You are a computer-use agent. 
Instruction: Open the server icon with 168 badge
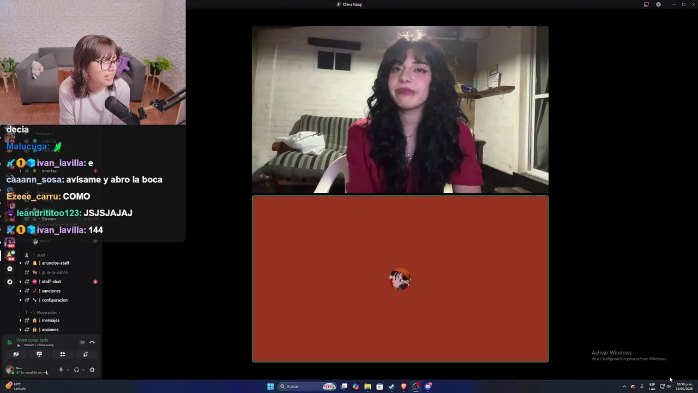10,255
